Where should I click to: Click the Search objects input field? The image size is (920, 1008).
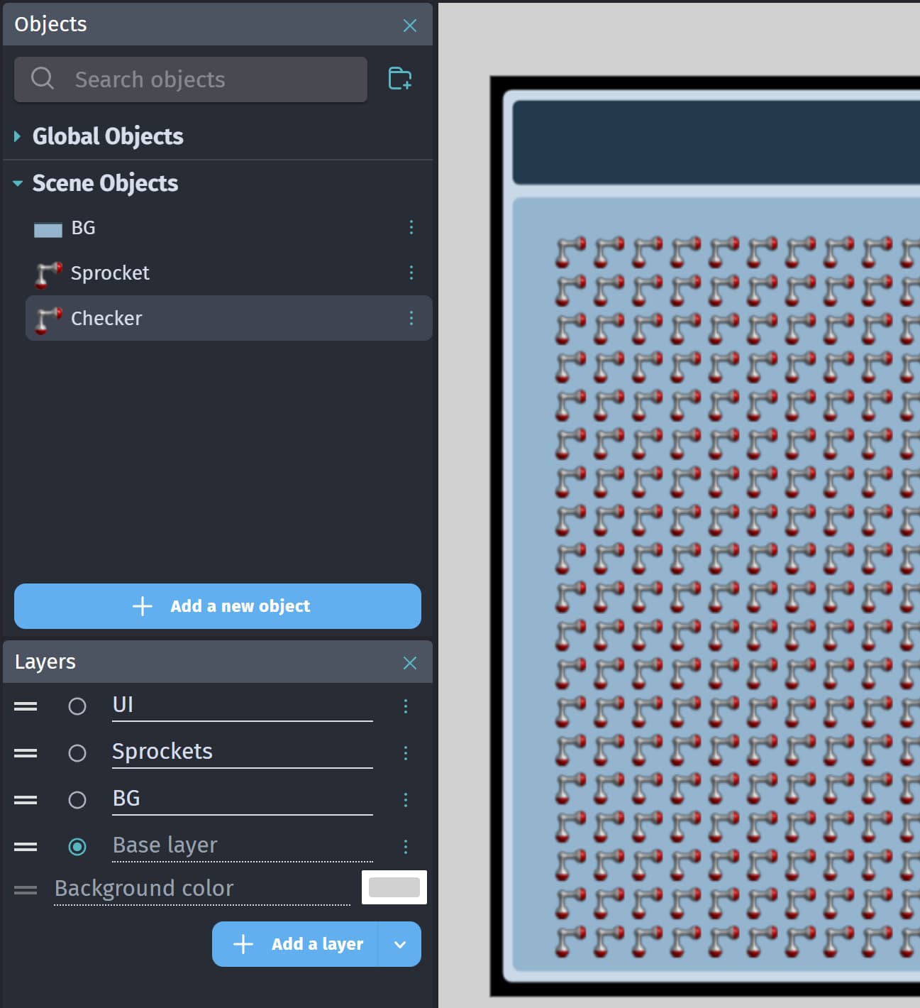tap(191, 80)
